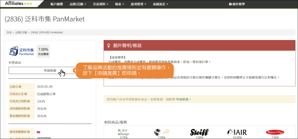Click info icon next to 適用推廣國家
The width and height of the screenshot is (298, 139).
click(28, 132)
